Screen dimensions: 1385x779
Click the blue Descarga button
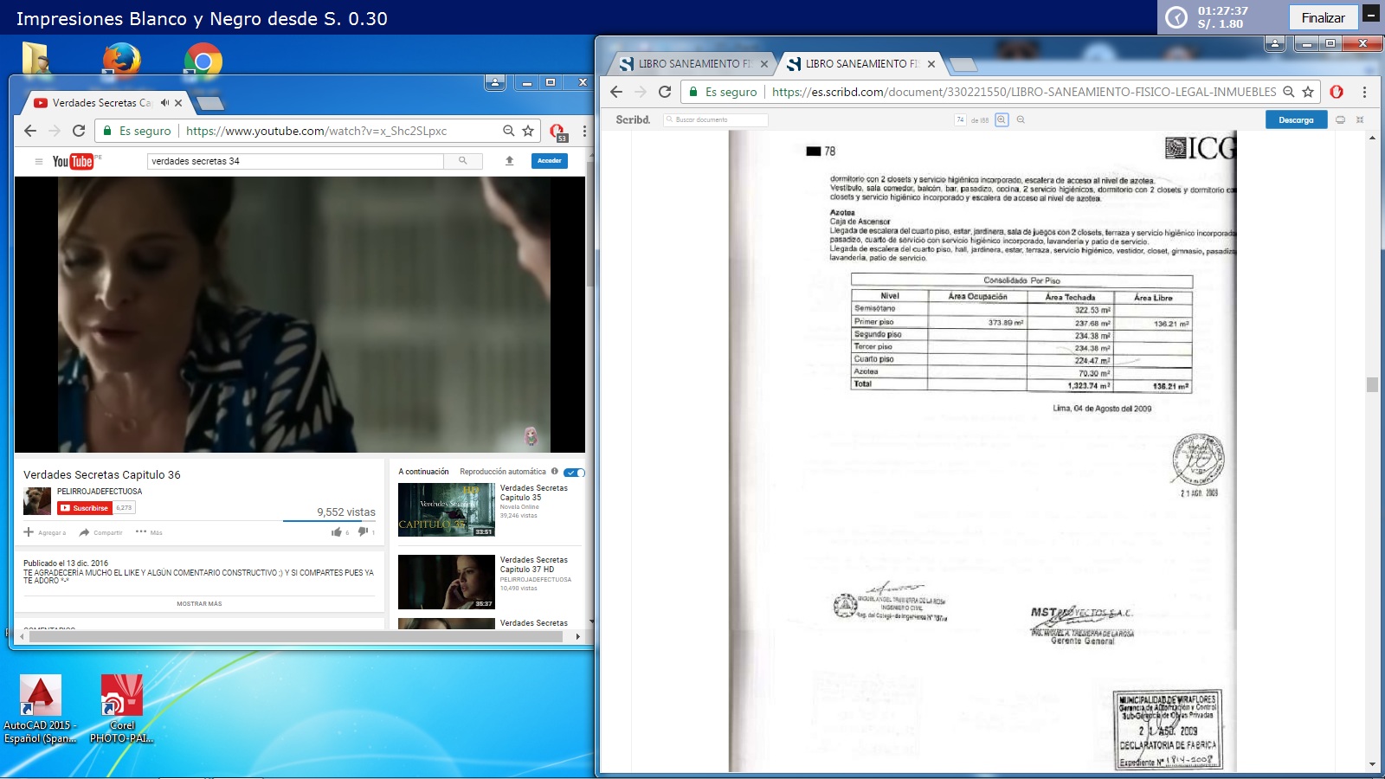(x=1295, y=120)
